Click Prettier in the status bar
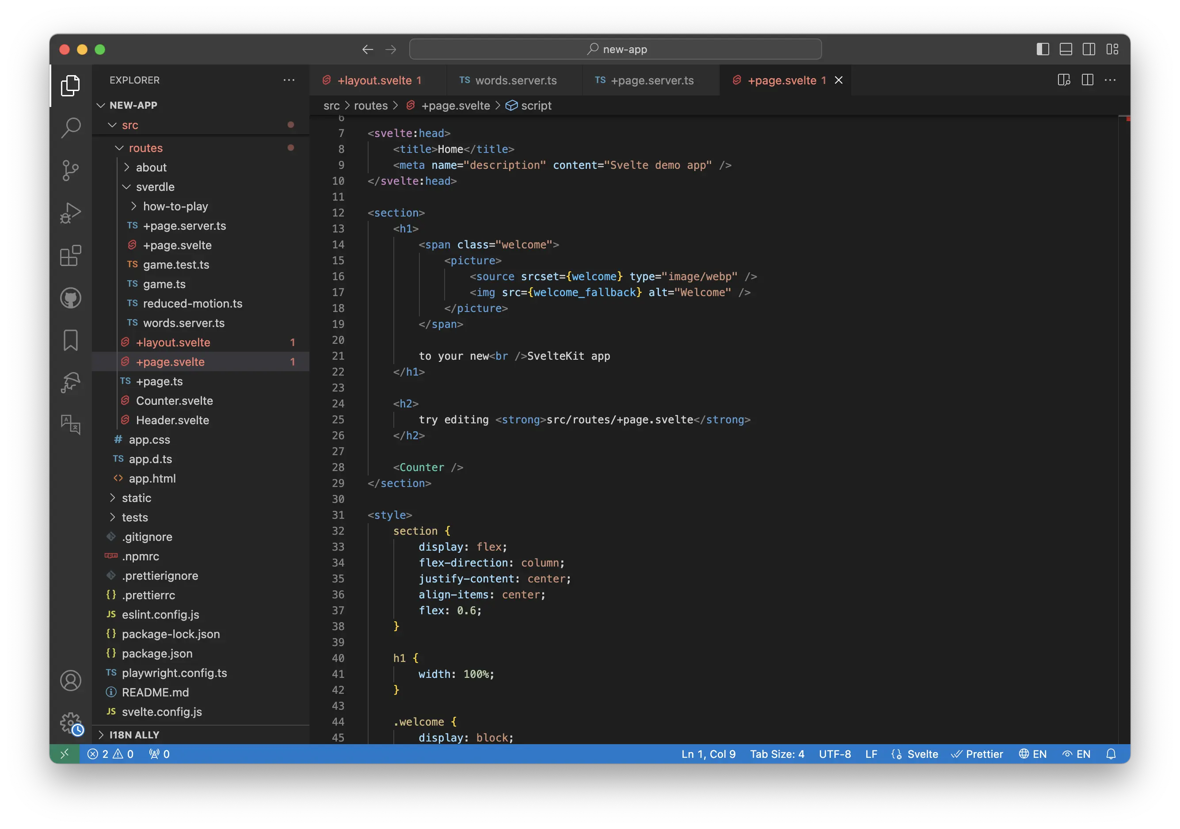 tap(977, 754)
